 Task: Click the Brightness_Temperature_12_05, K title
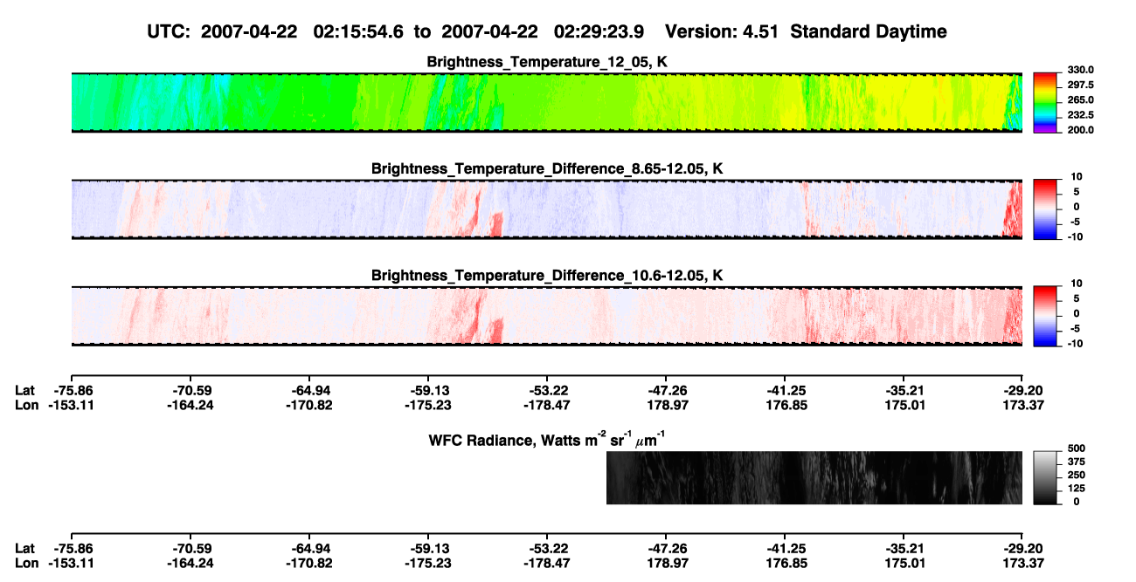[547, 62]
